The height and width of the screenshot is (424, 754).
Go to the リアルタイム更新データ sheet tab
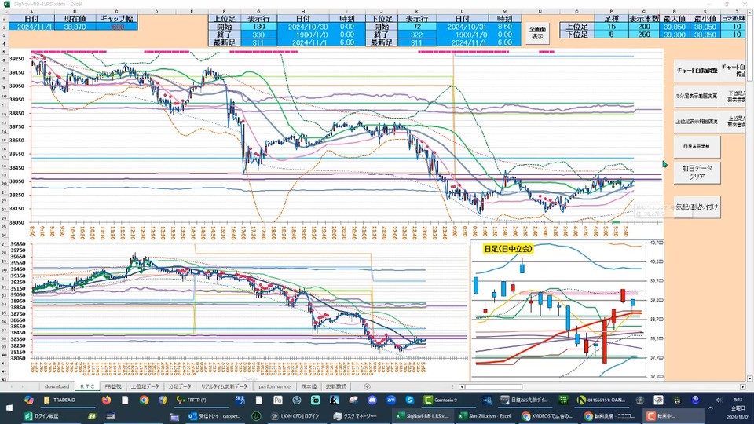[x=224, y=386]
